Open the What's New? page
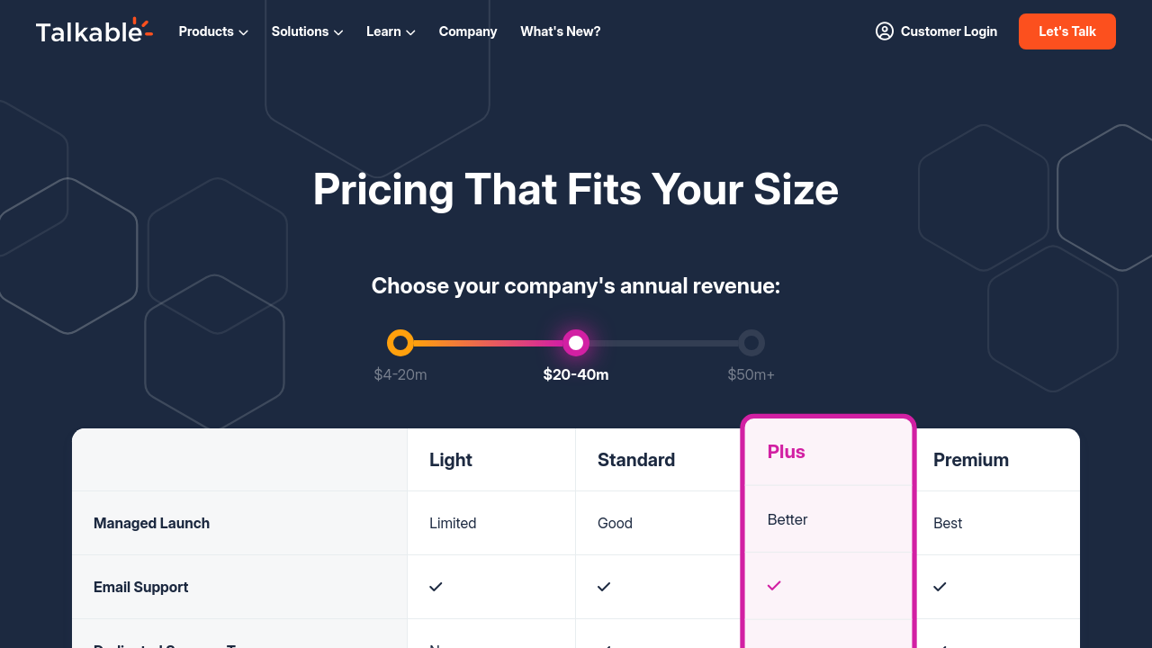Screen dimensions: 1152x648 tap(560, 31)
